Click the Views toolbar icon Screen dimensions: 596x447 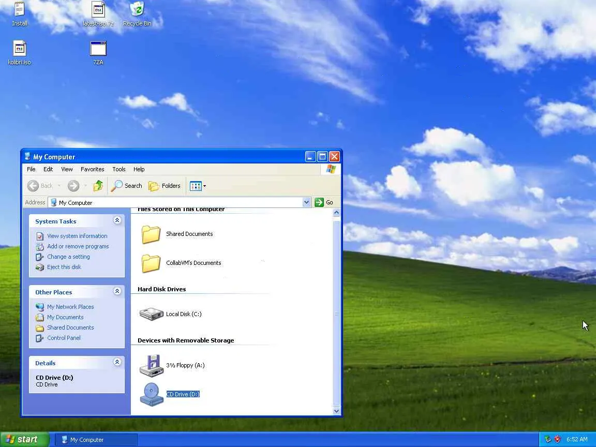(x=196, y=186)
